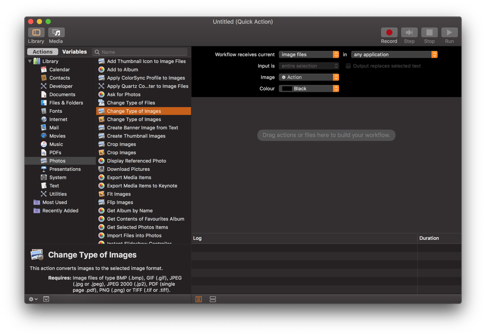Select Change Type of Files action
Screen dimensions: 486x336
(143, 103)
